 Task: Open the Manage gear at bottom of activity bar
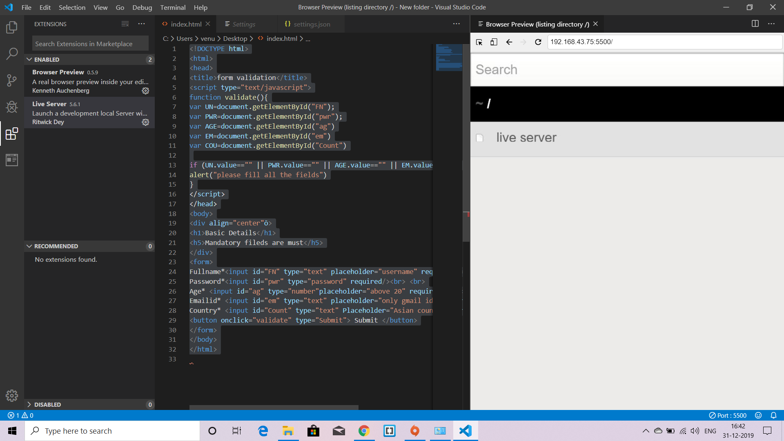pyautogui.click(x=12, y=395)
